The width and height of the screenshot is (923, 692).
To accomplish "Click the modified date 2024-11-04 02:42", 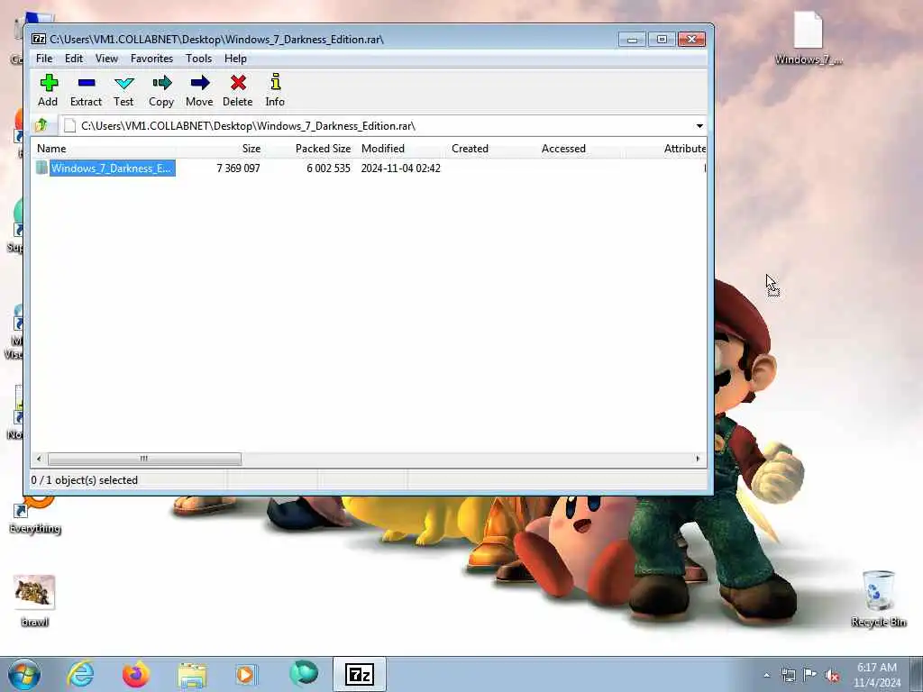I will pos(401,168).
